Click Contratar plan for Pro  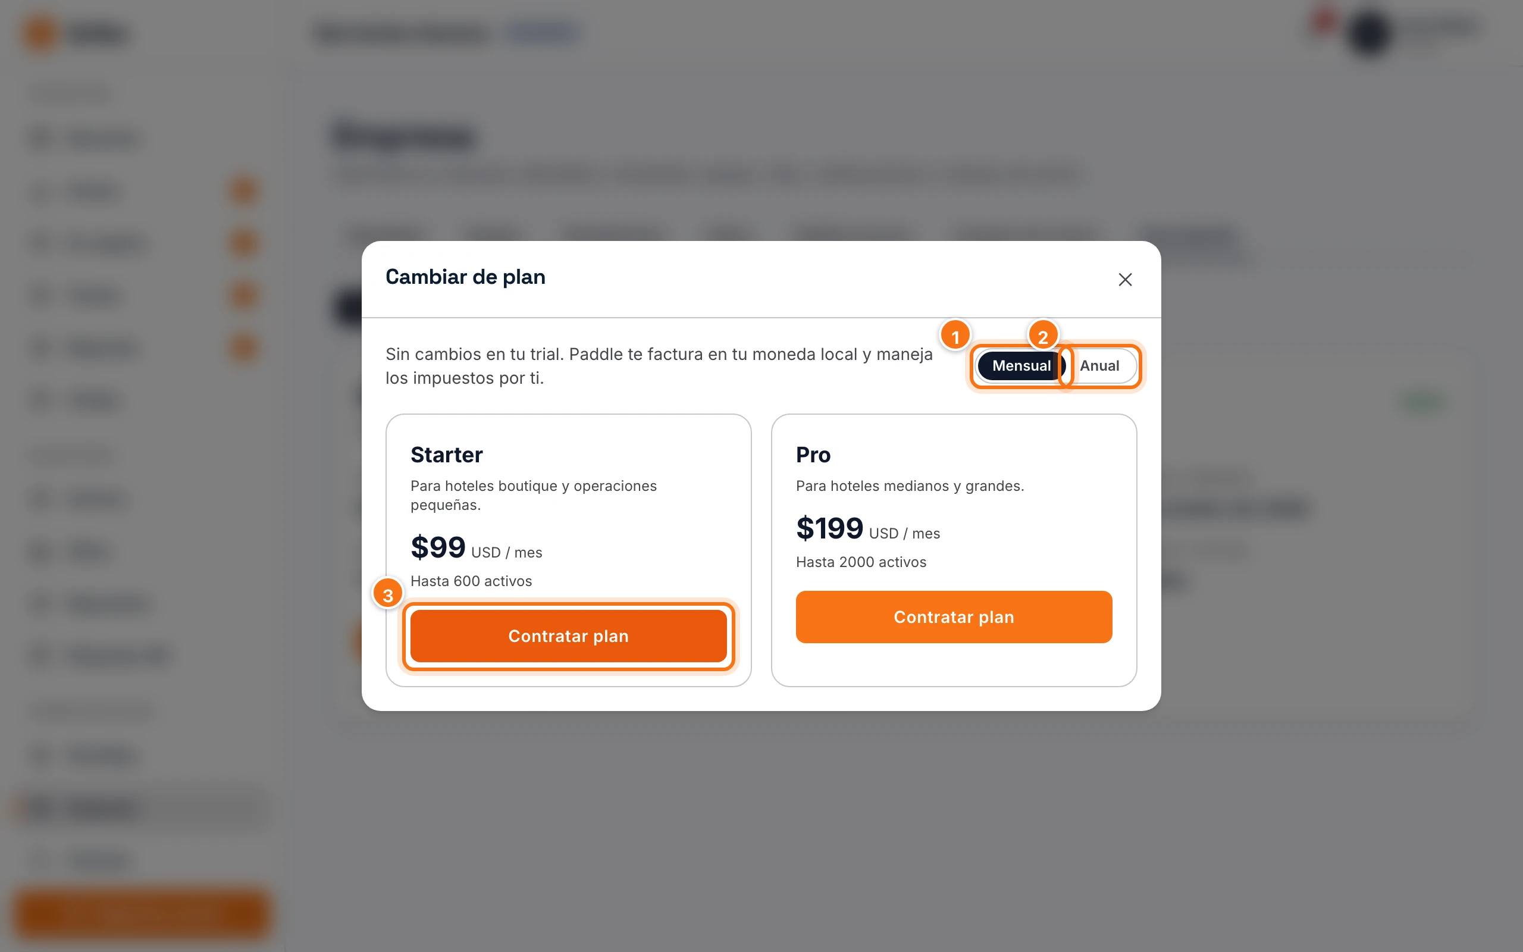coord(954,617)
